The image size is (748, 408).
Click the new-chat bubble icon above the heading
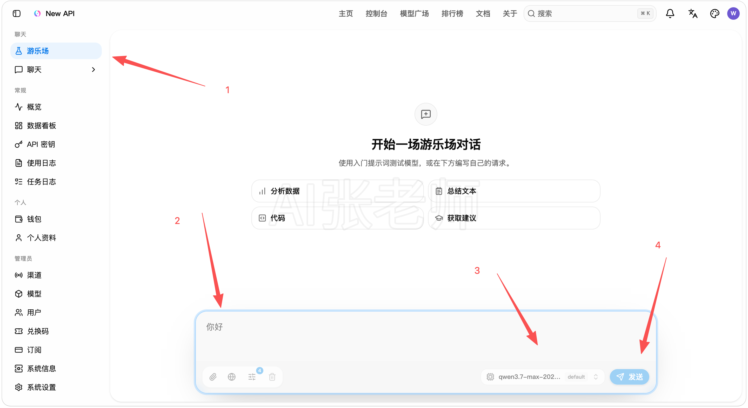point(426,114)
